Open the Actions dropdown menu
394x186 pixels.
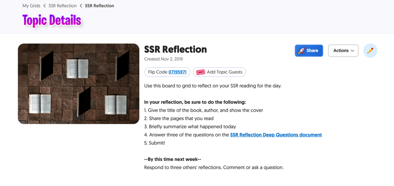[x=343, y=51]
